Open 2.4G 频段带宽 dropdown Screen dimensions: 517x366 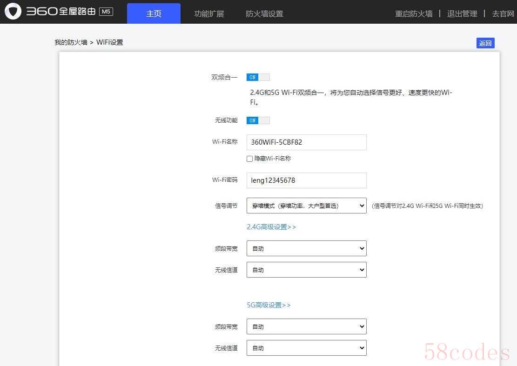tap(306, 248)
